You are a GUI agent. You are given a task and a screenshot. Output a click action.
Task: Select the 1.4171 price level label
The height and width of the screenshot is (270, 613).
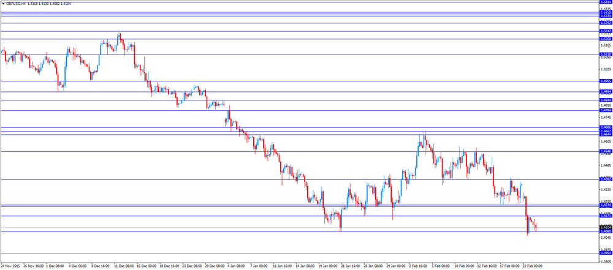coord(605,216)
